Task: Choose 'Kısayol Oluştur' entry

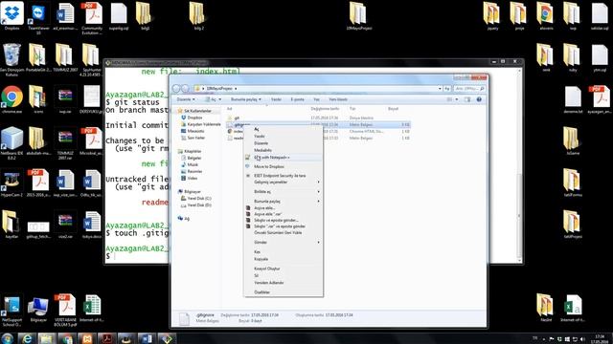Action: [267, 269]
